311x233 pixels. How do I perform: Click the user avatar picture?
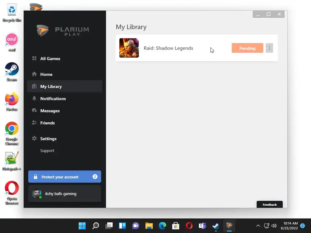(x=37, y=194)
